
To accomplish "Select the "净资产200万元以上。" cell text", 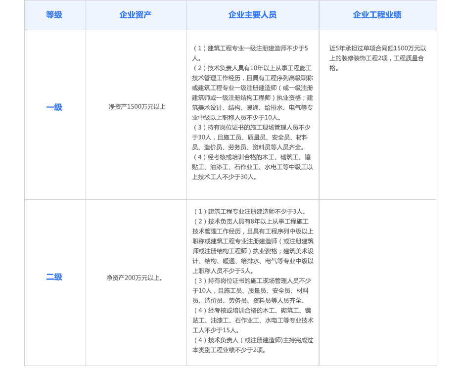I will (135, 278).
